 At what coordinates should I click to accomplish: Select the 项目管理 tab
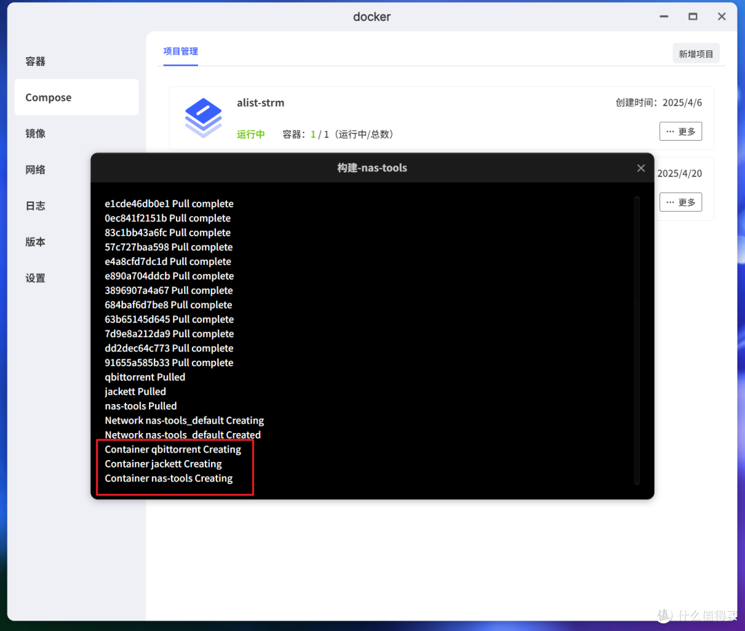click(x=181, y=51)
